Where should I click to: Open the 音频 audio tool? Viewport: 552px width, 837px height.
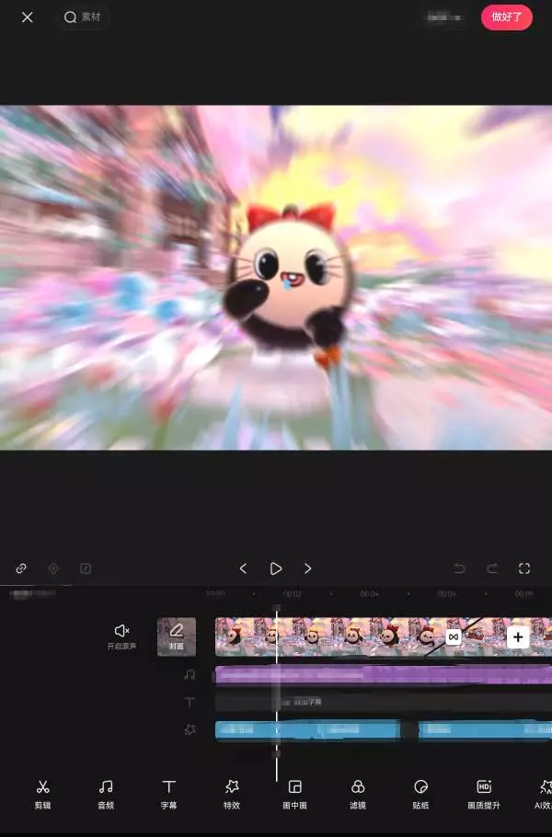click(x=106, y=795)
